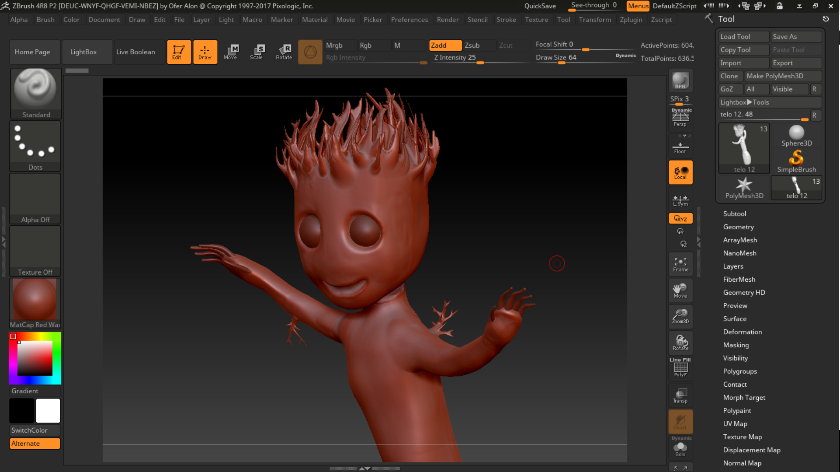The width and height of the screenshot is (840, 472).
Task: Toggle the Alternate button
Action: pyautogui.click(x=35, y=444)
